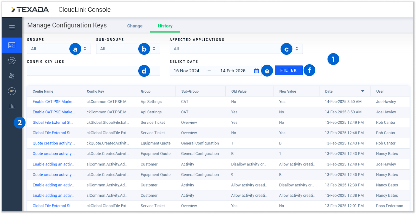Open the heart health monitor sidebar icon
This screenshot has height=214, width=416.
click(x=12, y=61)
